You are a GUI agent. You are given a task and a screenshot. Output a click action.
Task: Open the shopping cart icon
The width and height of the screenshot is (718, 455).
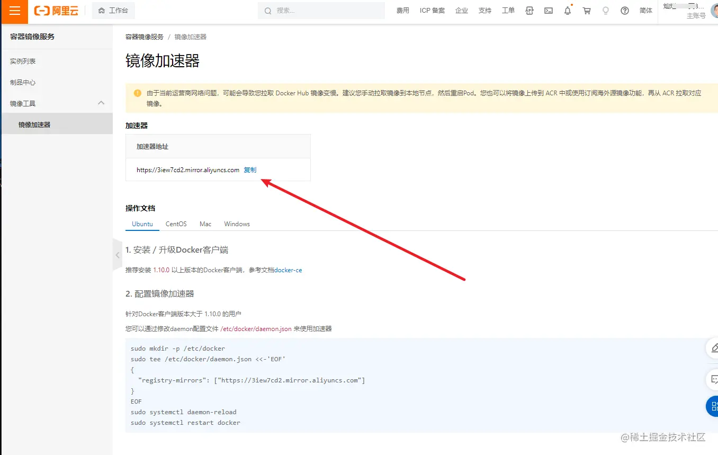pyautogui.click(x=587, y=11)
